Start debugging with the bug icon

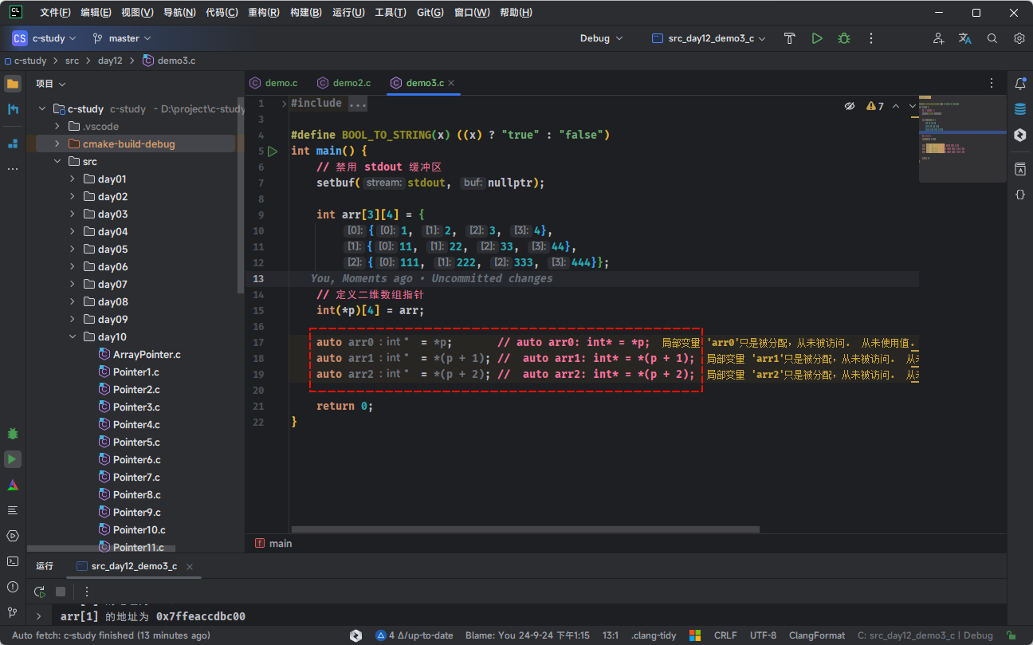tap(843, 38)
